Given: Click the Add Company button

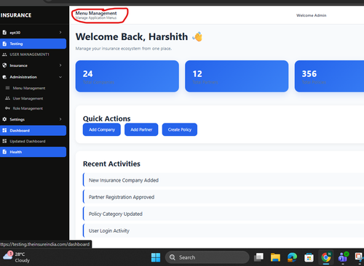Looking at the screenshot, I should point(102,129).
